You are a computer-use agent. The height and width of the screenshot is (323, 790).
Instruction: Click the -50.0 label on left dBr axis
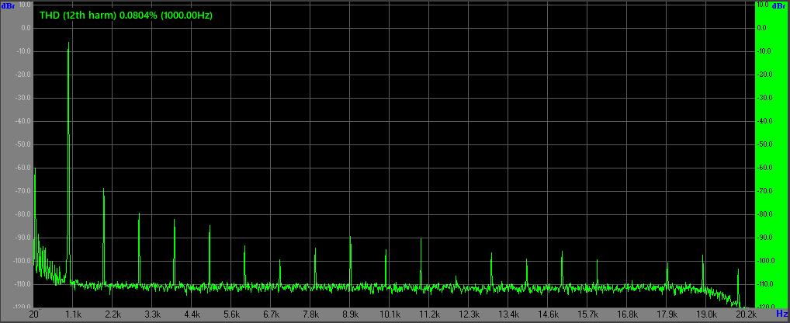click(23, 144)
